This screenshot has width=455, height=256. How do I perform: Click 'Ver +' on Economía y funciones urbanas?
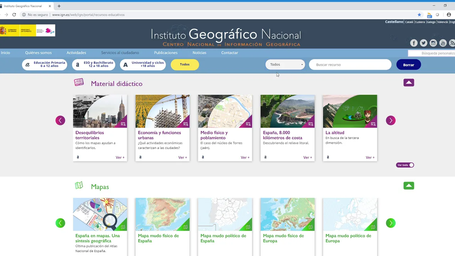(x=183, y=158)
